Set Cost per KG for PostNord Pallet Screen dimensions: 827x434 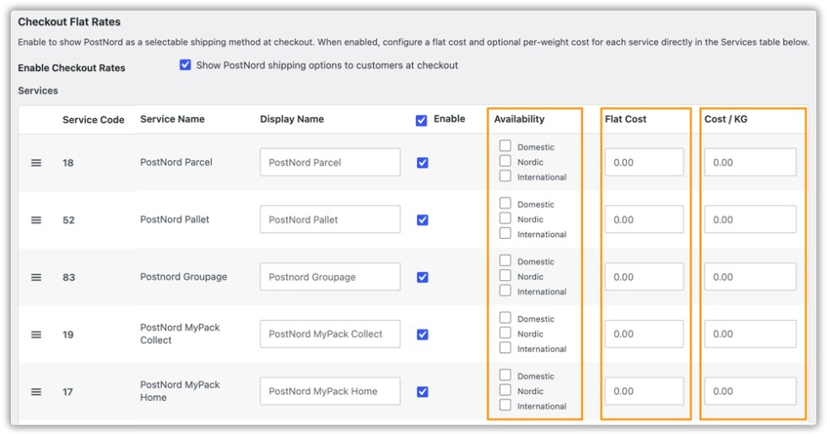pyautogui.click(x=750, y=220)
